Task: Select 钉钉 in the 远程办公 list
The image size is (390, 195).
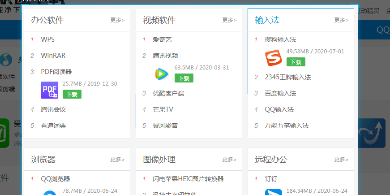Action: [x=271, y=179]
